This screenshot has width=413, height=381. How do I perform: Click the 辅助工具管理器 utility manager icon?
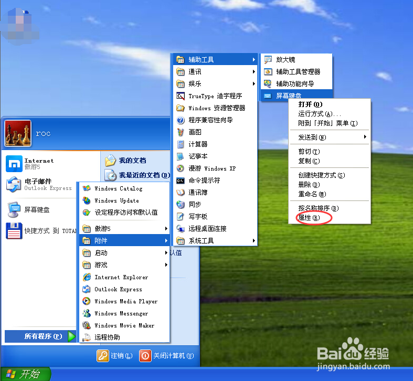(268, 72)
